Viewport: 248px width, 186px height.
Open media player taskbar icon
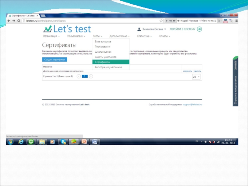(x=52, y=142)
